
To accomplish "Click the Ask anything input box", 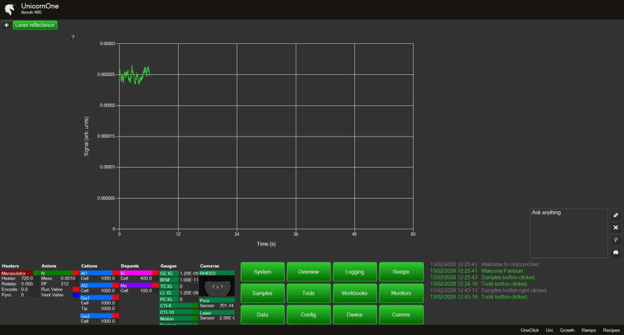I will (568, 233).
